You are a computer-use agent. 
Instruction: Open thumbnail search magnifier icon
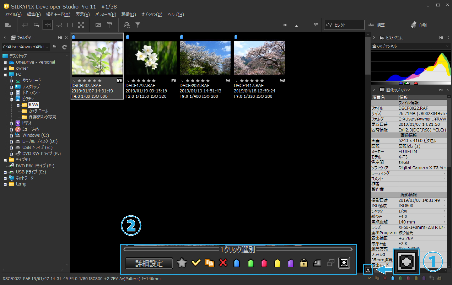pos(127,25)
